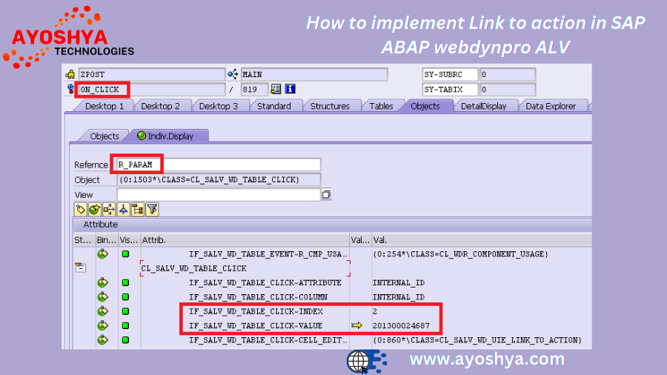
Task: Switch to the Desktop 2 tab
Action: tap(160, 106)
